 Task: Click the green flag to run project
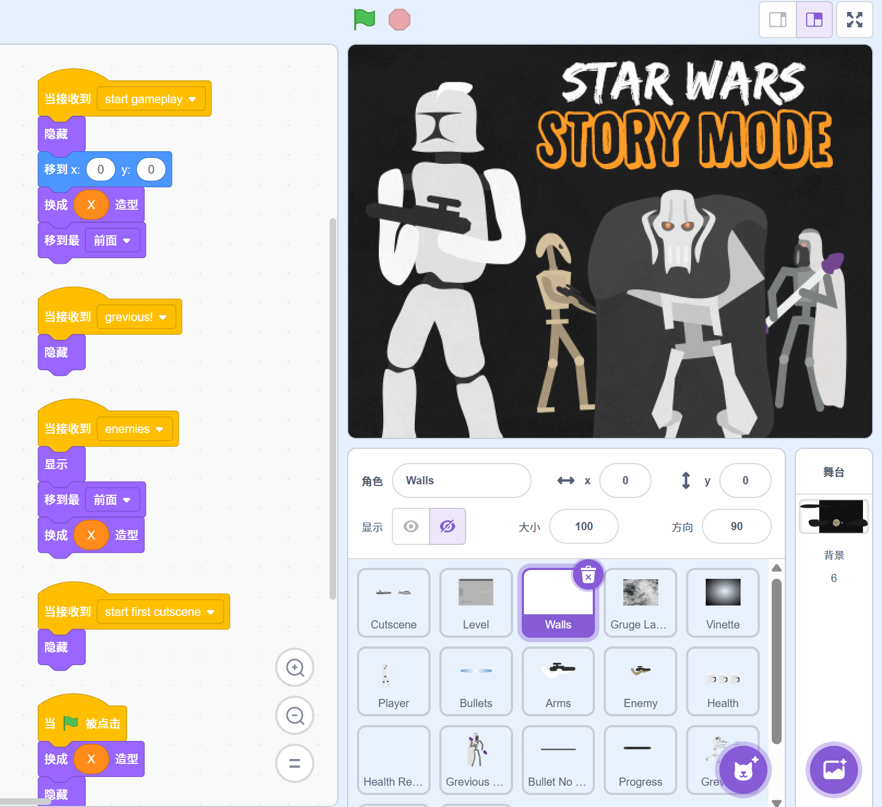(364, 20)
